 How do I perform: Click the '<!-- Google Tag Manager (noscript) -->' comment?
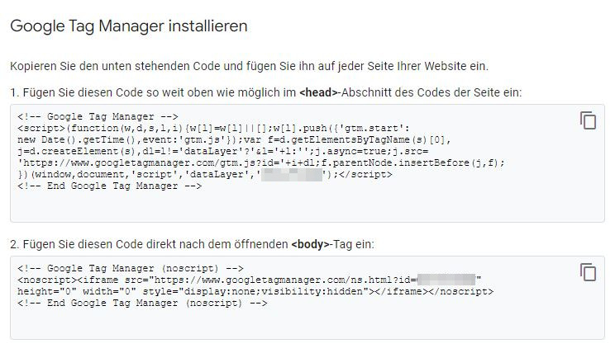pyautogui.click(x=130, y=268)
